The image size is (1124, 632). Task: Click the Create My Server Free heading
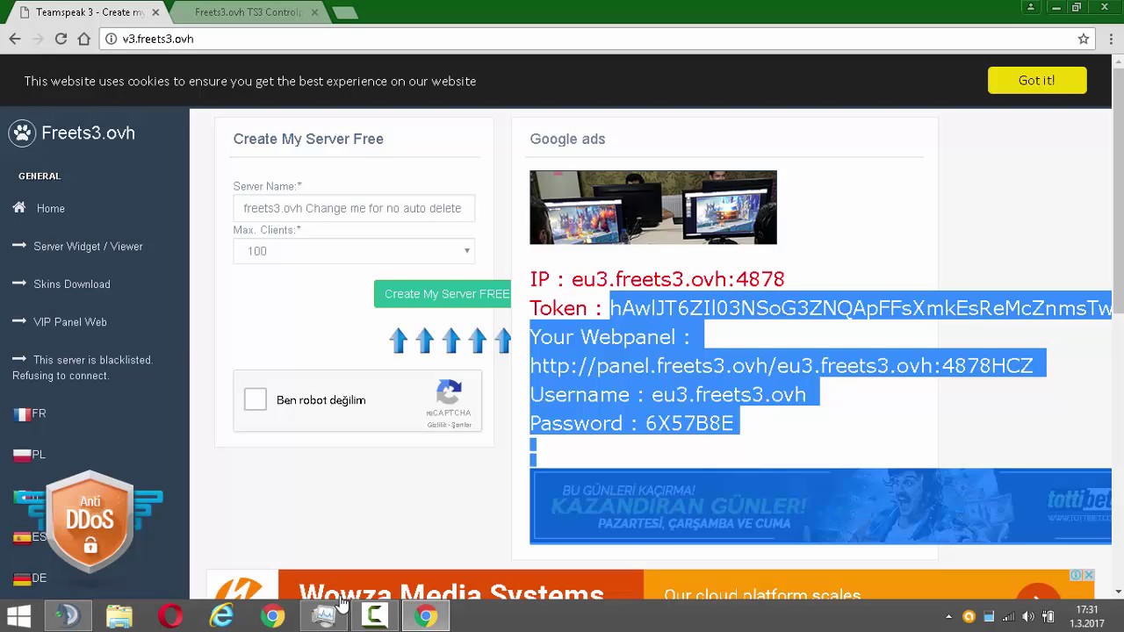[308, 139]
